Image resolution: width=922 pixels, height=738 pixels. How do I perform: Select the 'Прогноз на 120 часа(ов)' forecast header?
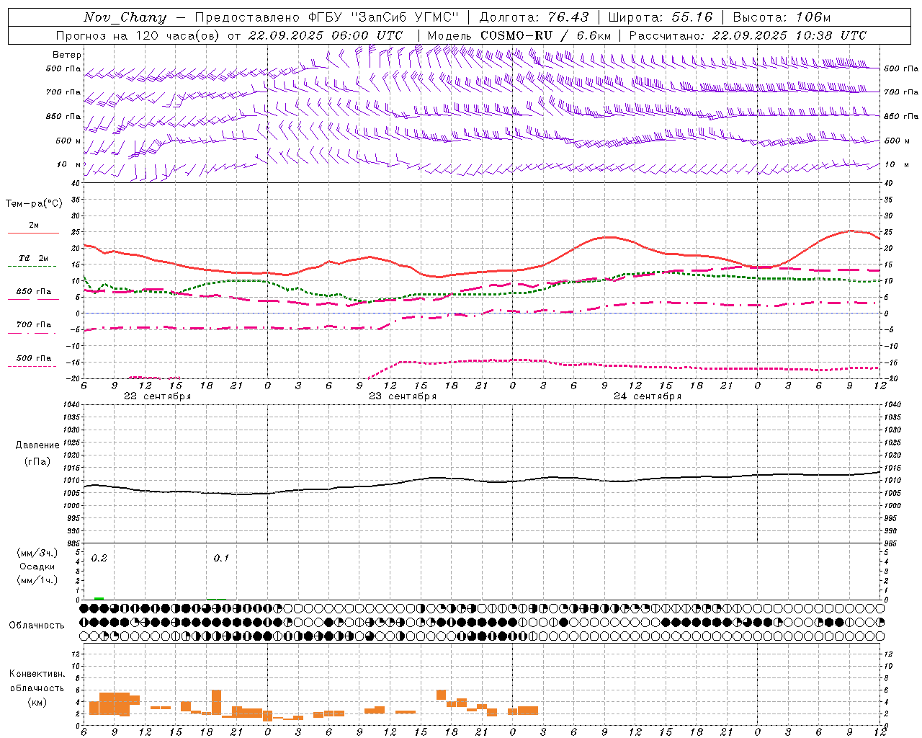139,35
